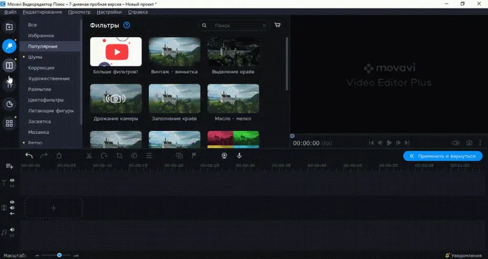Image resolution: width=488 pixels, height=259 pixels.
Task: Open the Справка menu
Action: point(138,12)
